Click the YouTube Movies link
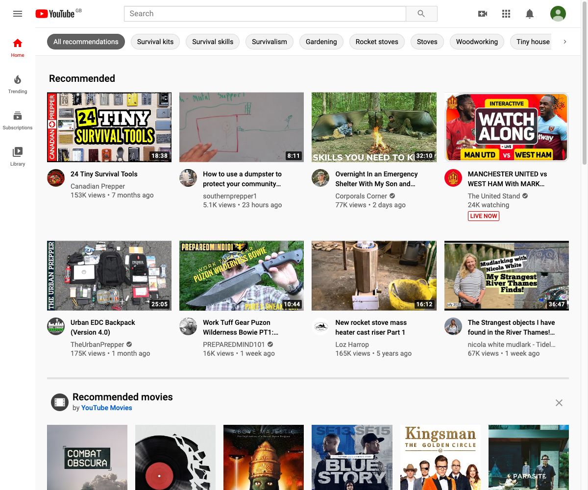The width and height of the screenshot is (588, 490). point(106,408)
